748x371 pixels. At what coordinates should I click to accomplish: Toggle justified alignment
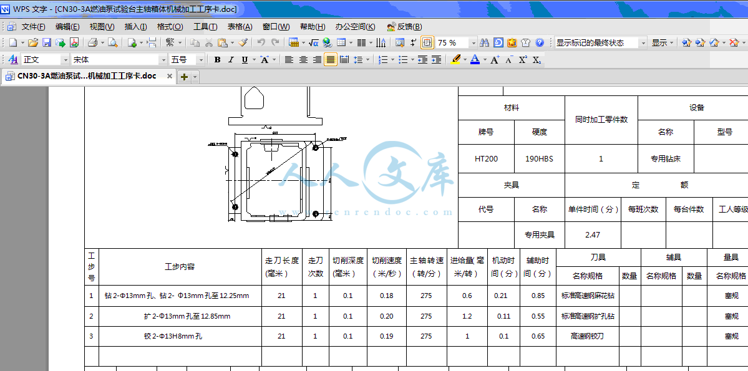[x=331, y=60]
